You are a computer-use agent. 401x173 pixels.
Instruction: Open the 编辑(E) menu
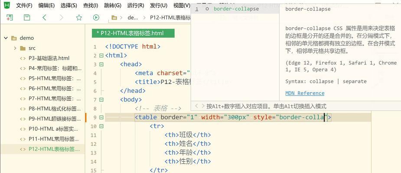46,5
